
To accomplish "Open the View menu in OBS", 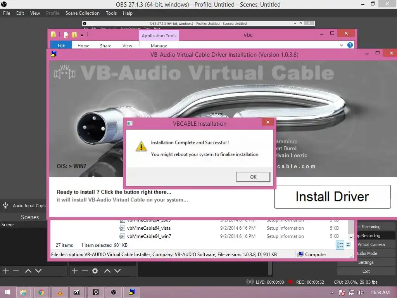I will tap(35, 13).
